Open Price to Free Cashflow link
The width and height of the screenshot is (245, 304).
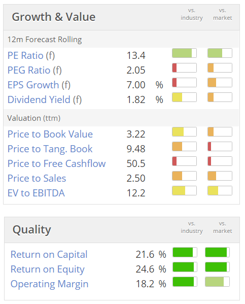point(57,163)
